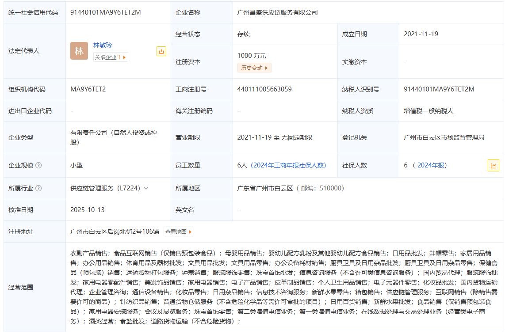Expand the 关联企业 1 tag
The image size is (505, 334).
(x=110, y=57)
